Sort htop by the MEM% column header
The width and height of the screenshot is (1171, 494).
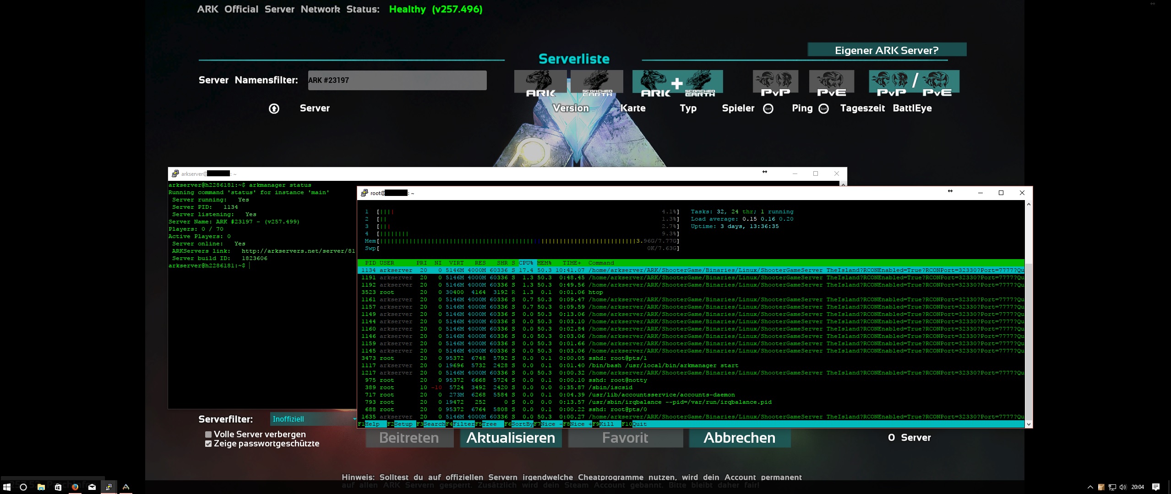tap(544, 263)
